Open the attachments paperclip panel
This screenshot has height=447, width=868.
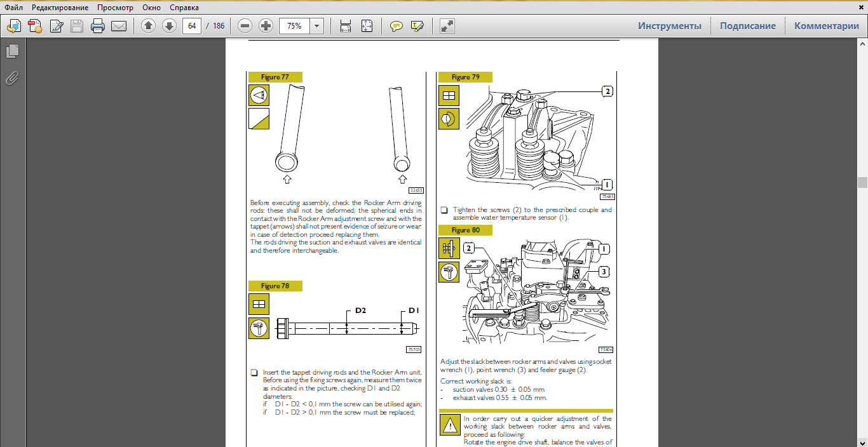coord(13,79)
